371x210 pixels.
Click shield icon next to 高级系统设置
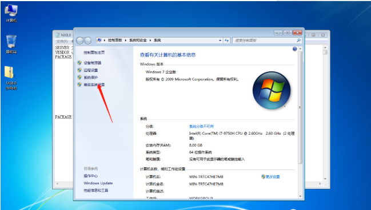[79, 84]
